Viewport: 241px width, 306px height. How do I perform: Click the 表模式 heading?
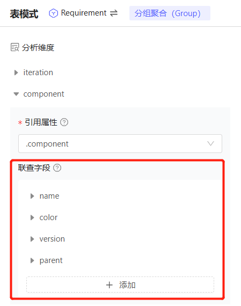pyautogui.click(x=24, y=14)
